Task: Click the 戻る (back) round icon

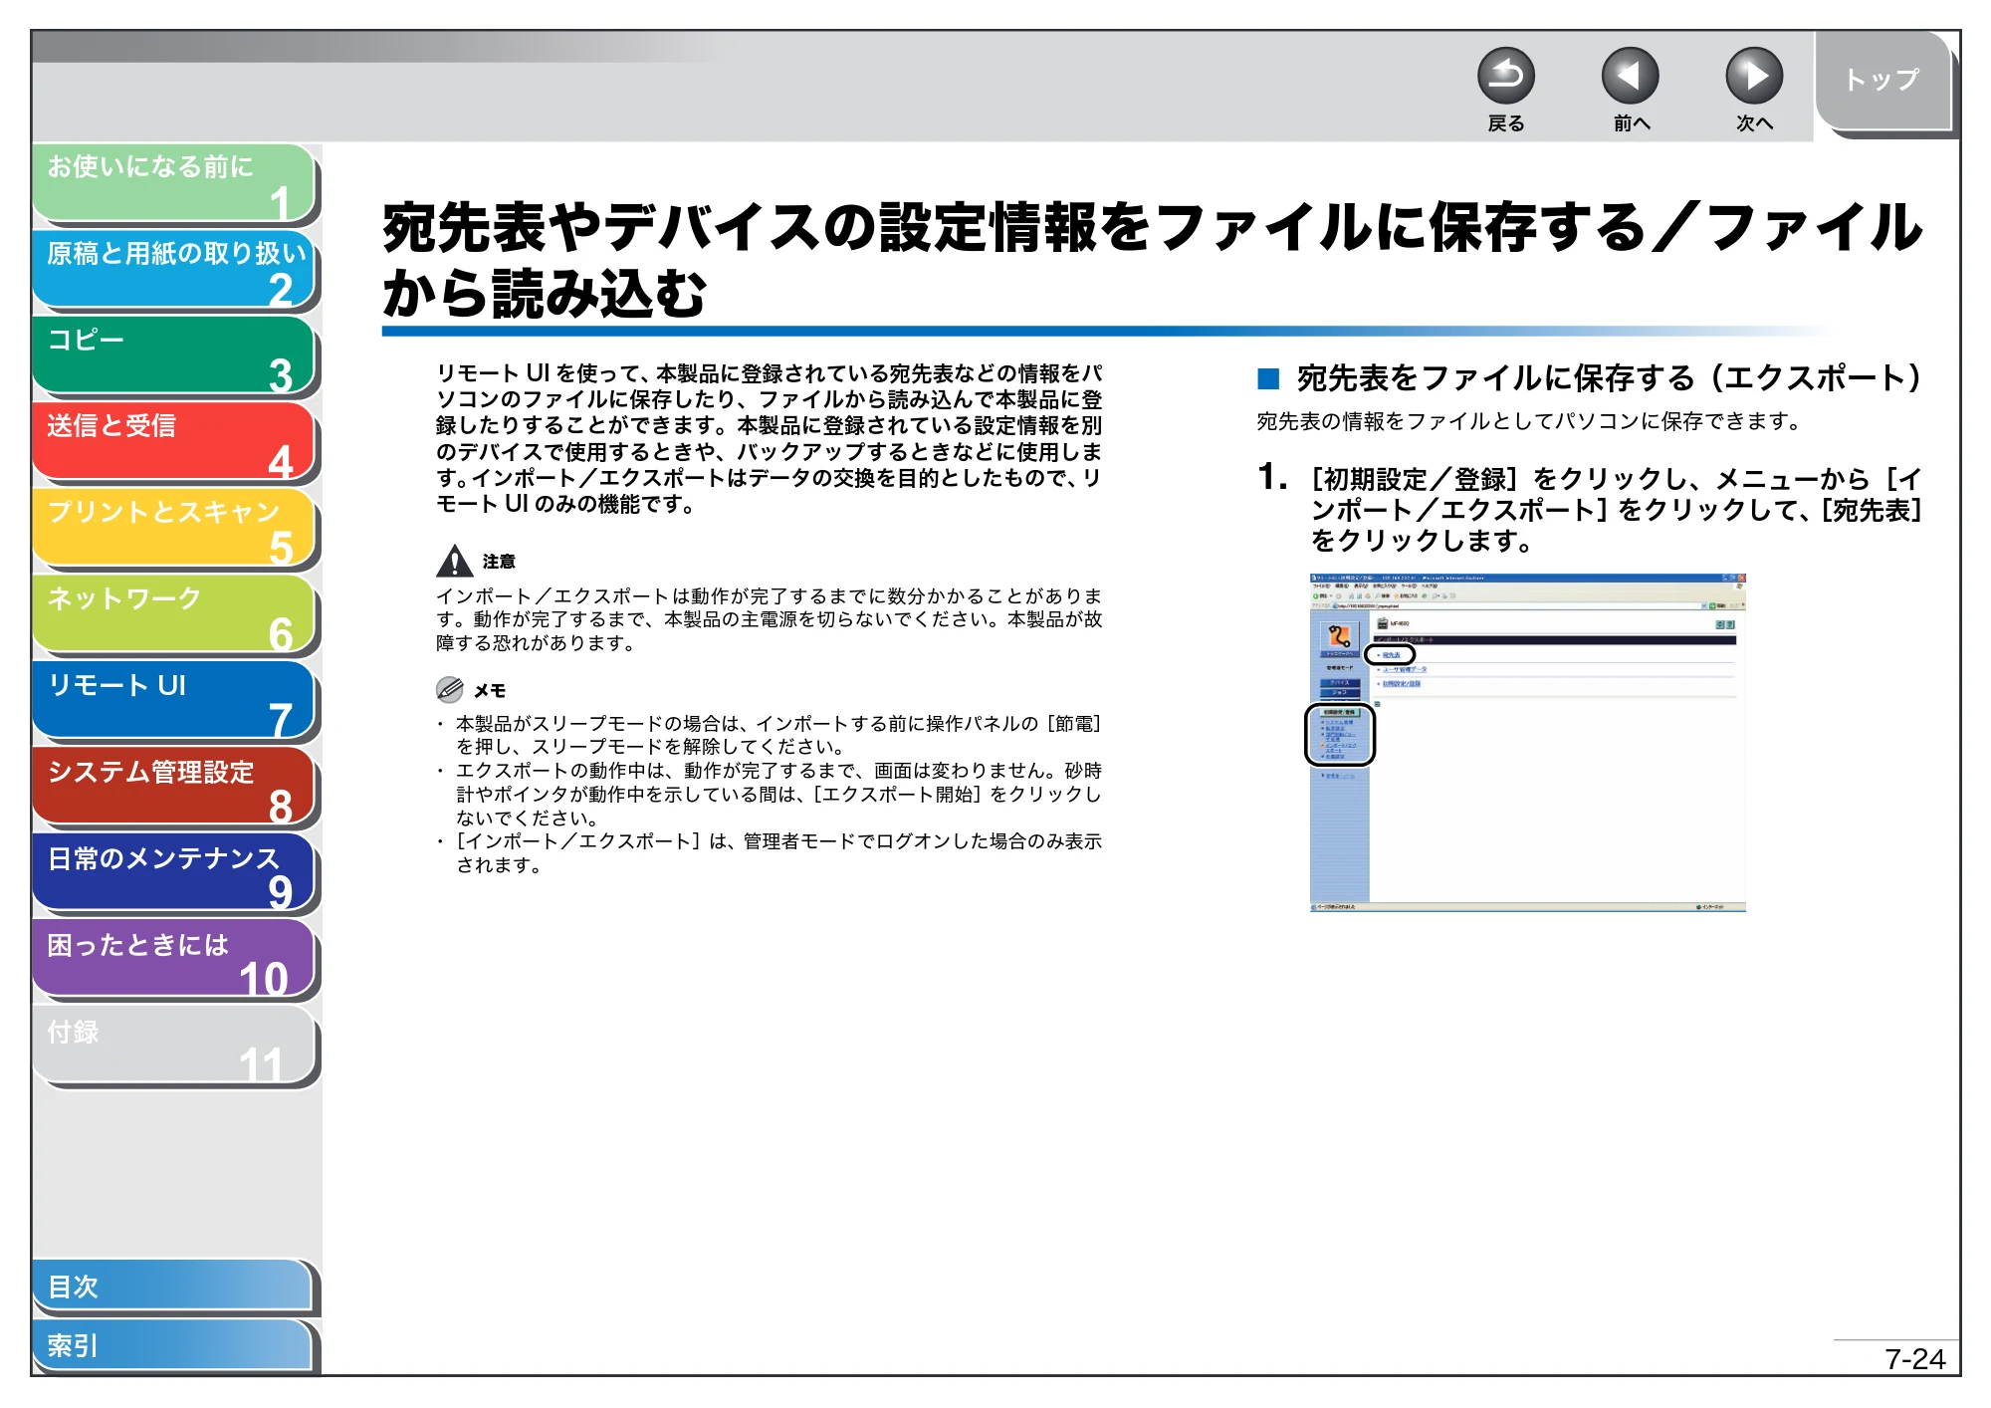Action: pos(1505,77)
